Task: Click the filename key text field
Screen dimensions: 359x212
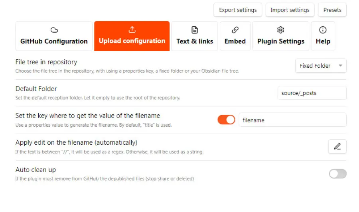Action: coord(292,120)
